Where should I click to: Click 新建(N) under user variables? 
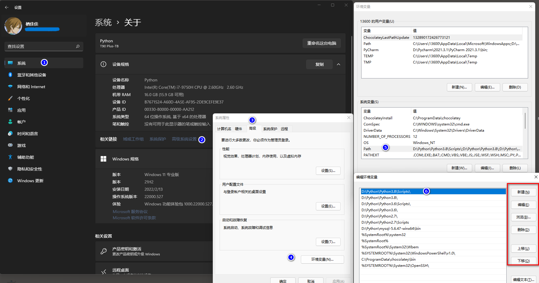point(459,87)
